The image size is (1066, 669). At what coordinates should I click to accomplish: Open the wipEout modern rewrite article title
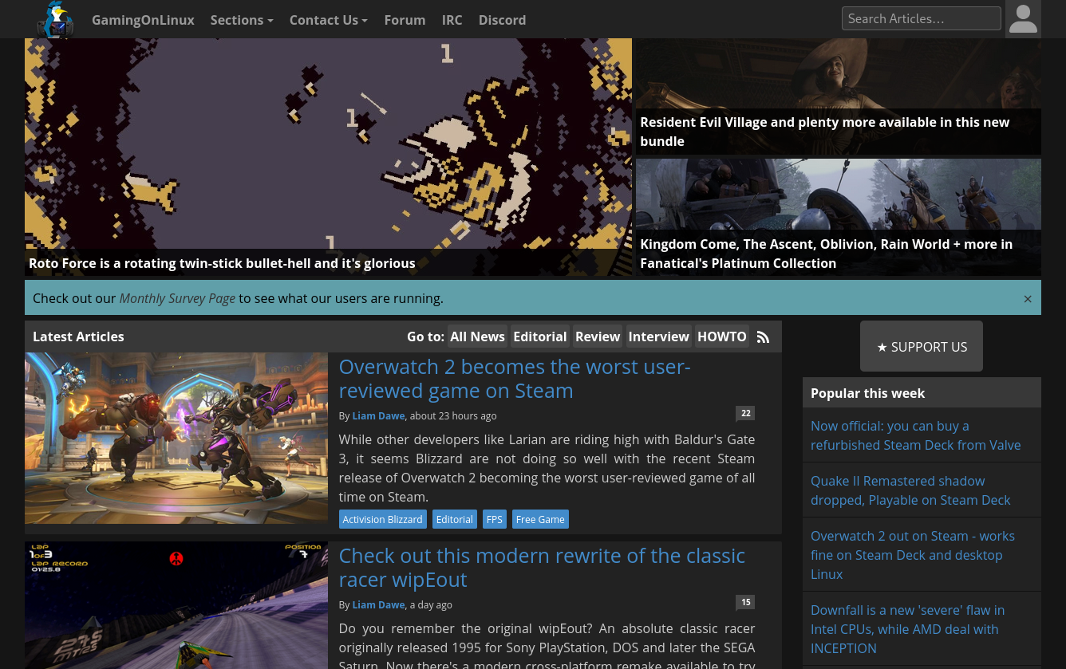coord(542,568)
